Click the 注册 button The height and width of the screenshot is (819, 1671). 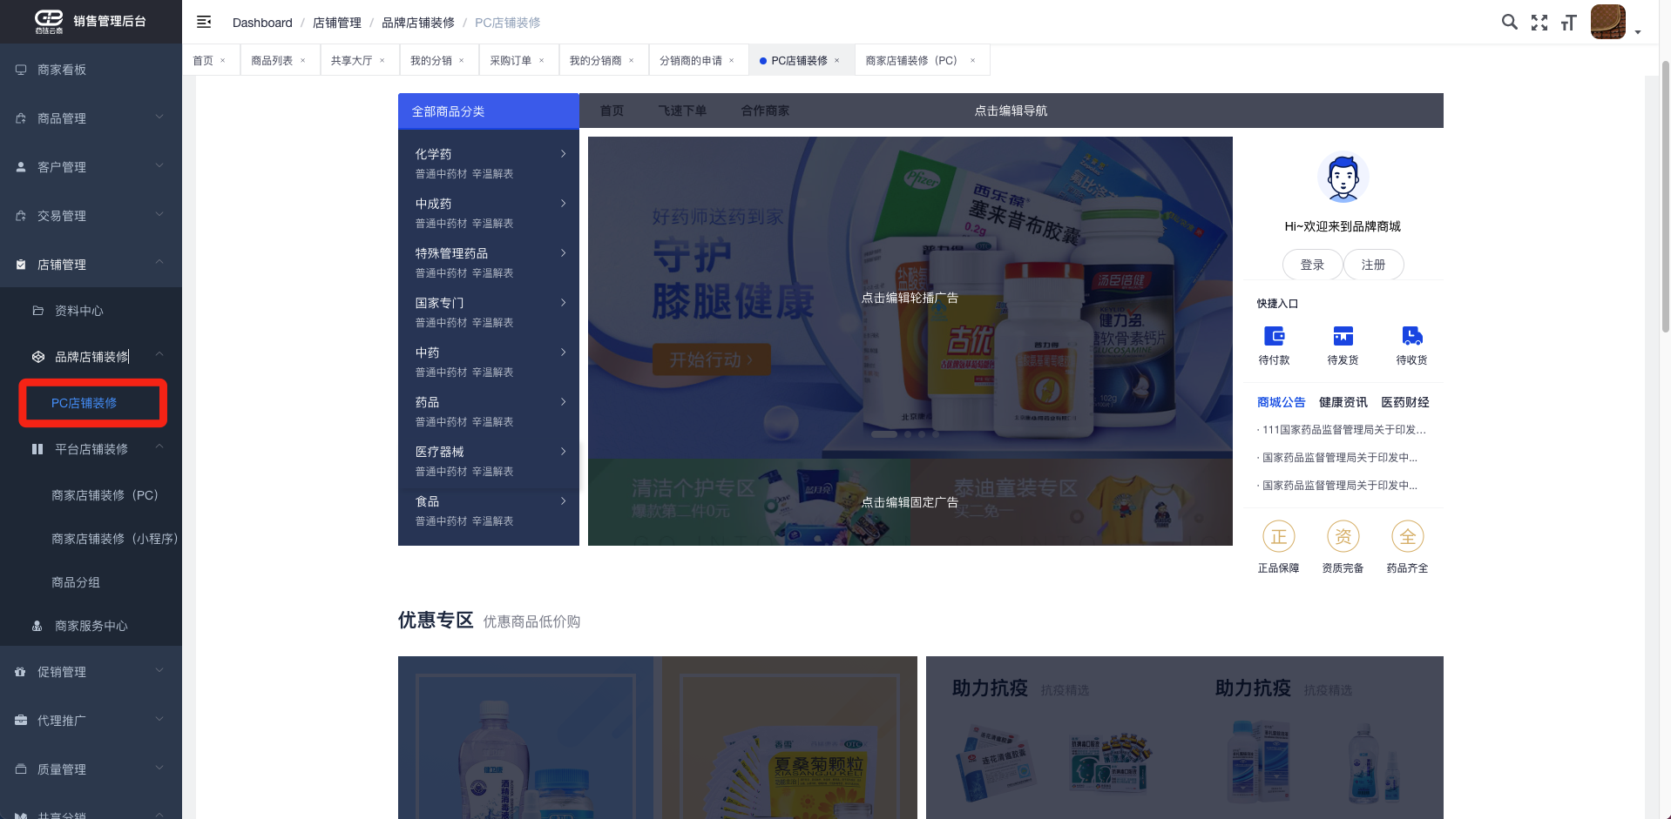1373,265
